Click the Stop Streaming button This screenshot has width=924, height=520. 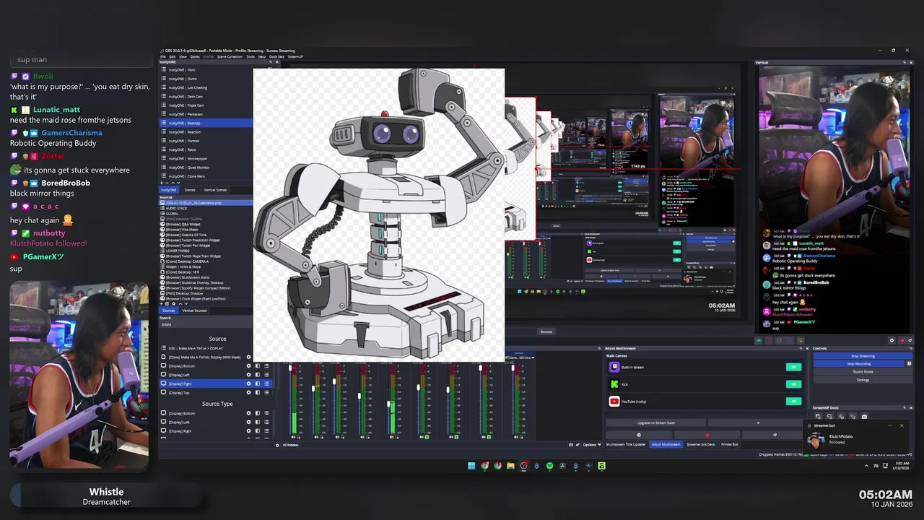coord(863,356)
